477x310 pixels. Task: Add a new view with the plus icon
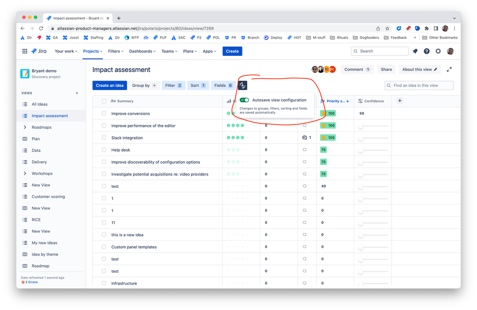pos(77,93)
